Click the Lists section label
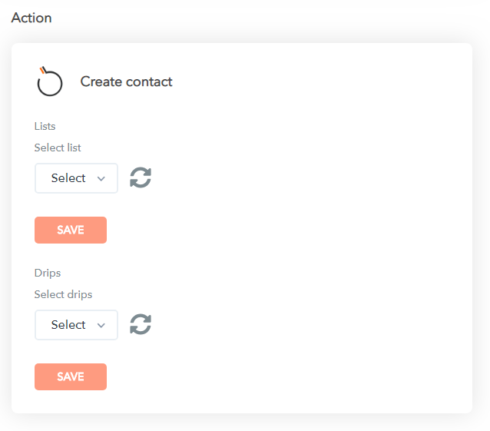This screenshot has height=431, width=490. [x=45, y=126]
